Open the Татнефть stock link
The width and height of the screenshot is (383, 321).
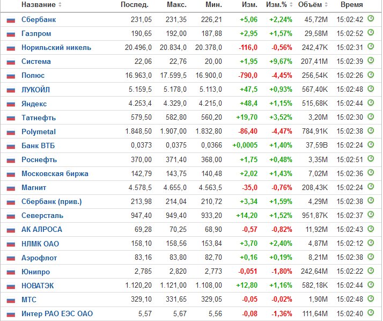coord(39,118)
